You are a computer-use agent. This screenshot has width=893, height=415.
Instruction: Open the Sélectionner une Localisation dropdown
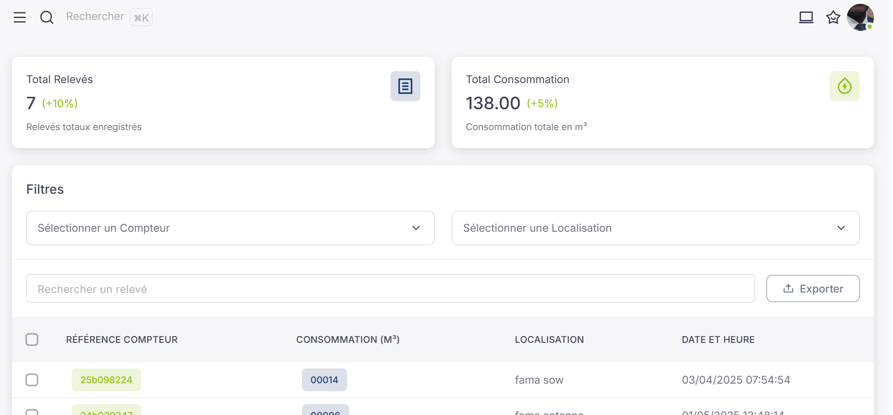[655, 228]
